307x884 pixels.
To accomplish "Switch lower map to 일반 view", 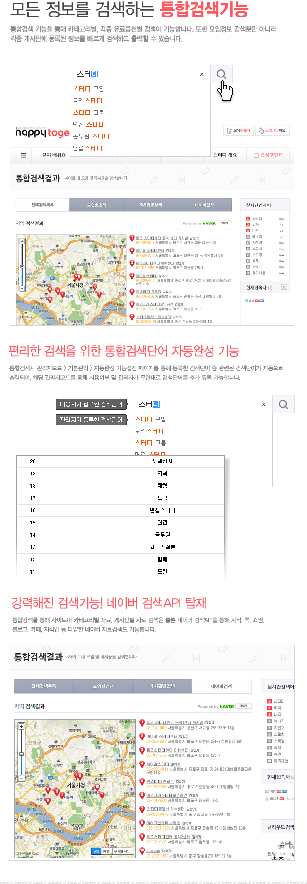I will pyautogui.click(x=96, y=851).
